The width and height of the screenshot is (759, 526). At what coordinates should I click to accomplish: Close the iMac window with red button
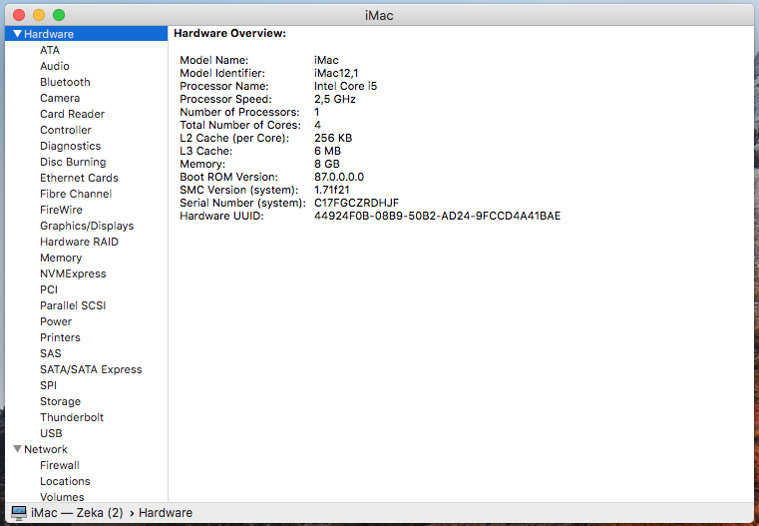pyautogui.click(x=19, y=15)
